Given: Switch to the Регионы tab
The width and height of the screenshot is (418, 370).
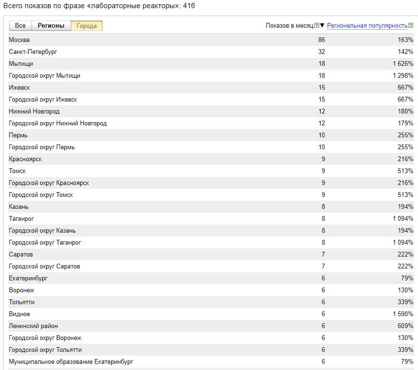Looking at the screenshot, I should (51, 26).
